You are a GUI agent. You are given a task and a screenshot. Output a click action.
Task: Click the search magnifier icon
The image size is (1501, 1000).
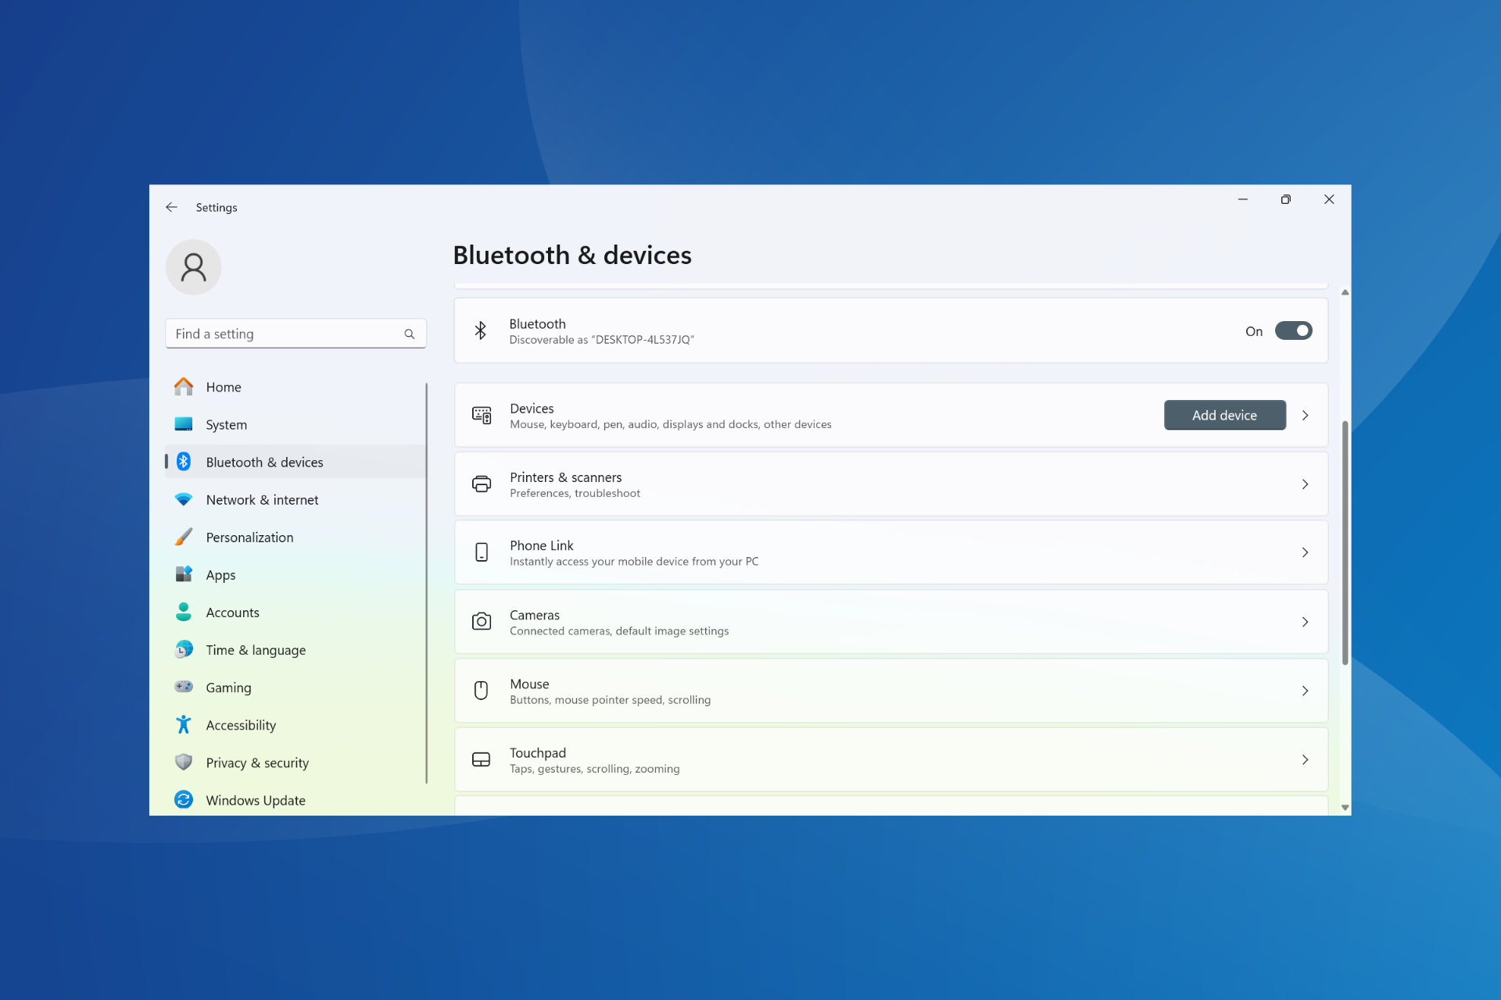pyautogui.click(x=409, y=334)
